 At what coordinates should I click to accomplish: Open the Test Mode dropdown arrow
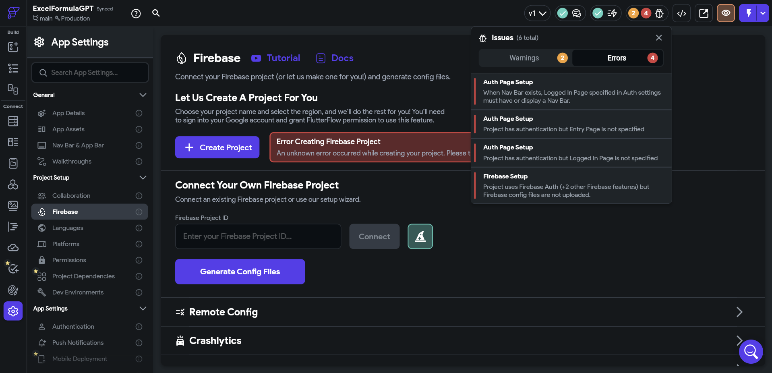(x=763, y=13)
